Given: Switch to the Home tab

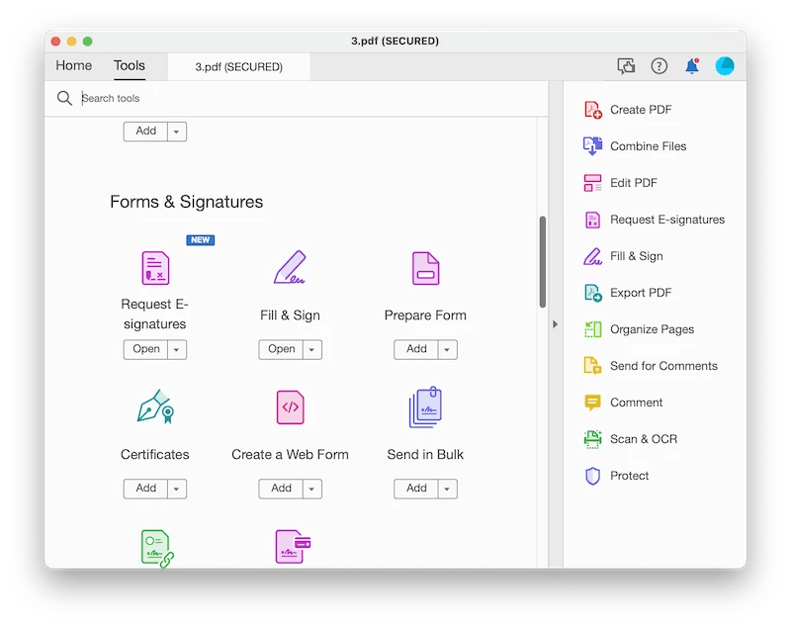Looking at the screenshot, I should coord(73,65).
